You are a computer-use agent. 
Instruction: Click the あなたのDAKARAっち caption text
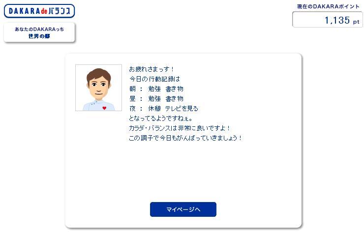click(x=39, y=29)
